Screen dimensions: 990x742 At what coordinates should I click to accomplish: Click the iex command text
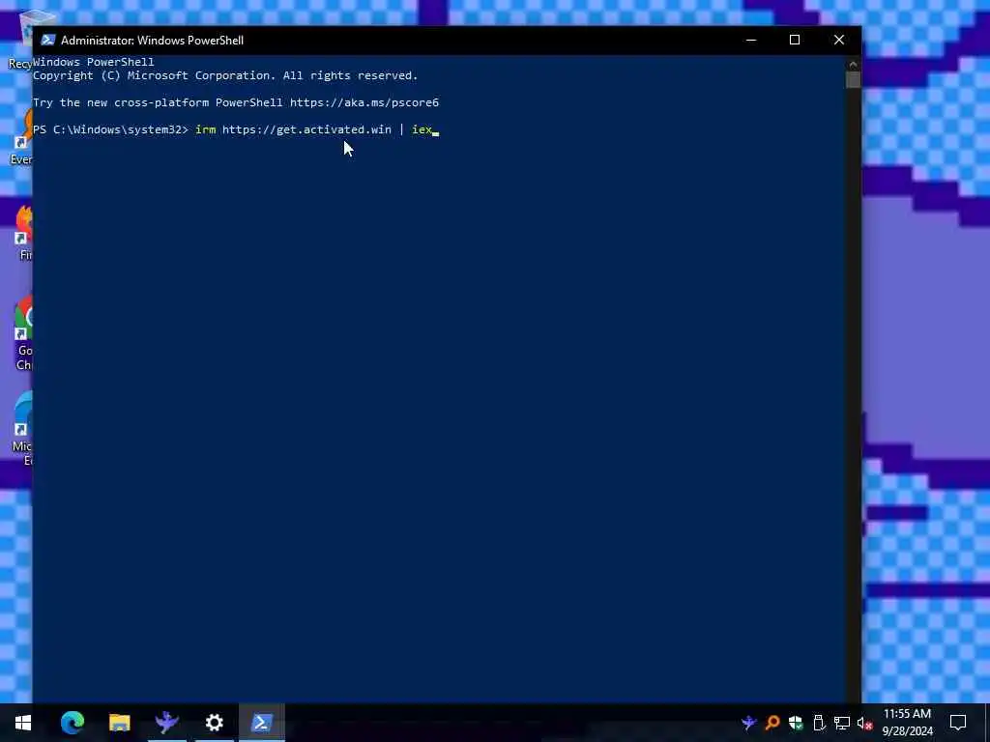tap(422, 129)
